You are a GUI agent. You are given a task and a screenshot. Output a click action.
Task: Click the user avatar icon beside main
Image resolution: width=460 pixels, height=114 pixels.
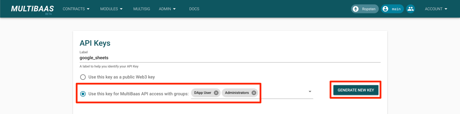click(x=386, y=9)
